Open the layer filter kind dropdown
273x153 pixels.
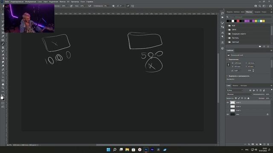pos(235,90)
